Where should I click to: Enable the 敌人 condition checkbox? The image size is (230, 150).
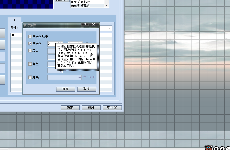30,51
